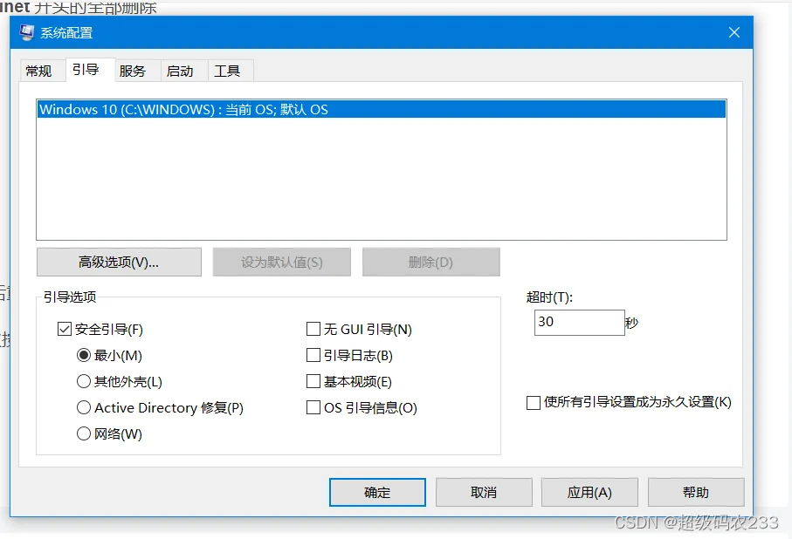The height and width of the screenshot is (539, 792).
Task: Select Active Directory 修复 radio option
Action: (x=84, y=407)
